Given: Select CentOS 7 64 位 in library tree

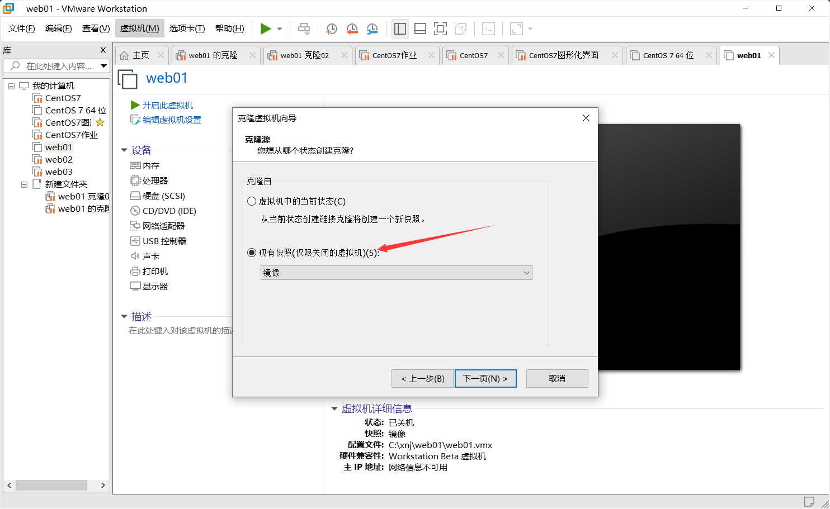Looking at the screenshot, I should click(76, 111).
